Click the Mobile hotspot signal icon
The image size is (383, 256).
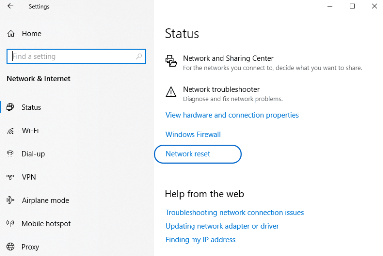[x=10, y=224]
